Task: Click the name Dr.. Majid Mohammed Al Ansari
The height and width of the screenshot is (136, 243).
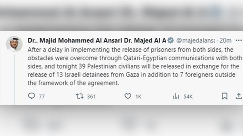Action: point(75,40)
